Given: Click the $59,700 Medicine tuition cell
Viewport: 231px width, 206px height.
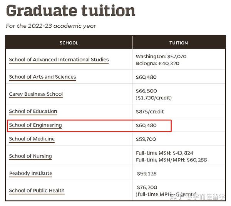Looking at the screenshot, I should [146, 139].
